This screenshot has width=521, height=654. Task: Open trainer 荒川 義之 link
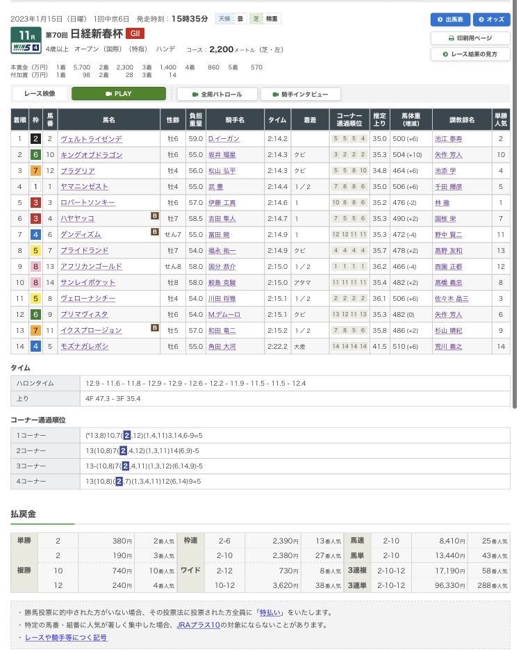(449, 347)
